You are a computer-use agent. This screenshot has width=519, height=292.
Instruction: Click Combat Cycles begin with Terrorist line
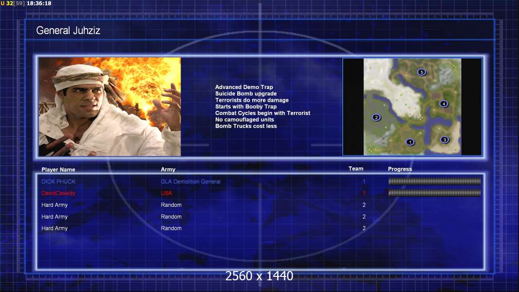coord(263,113)
